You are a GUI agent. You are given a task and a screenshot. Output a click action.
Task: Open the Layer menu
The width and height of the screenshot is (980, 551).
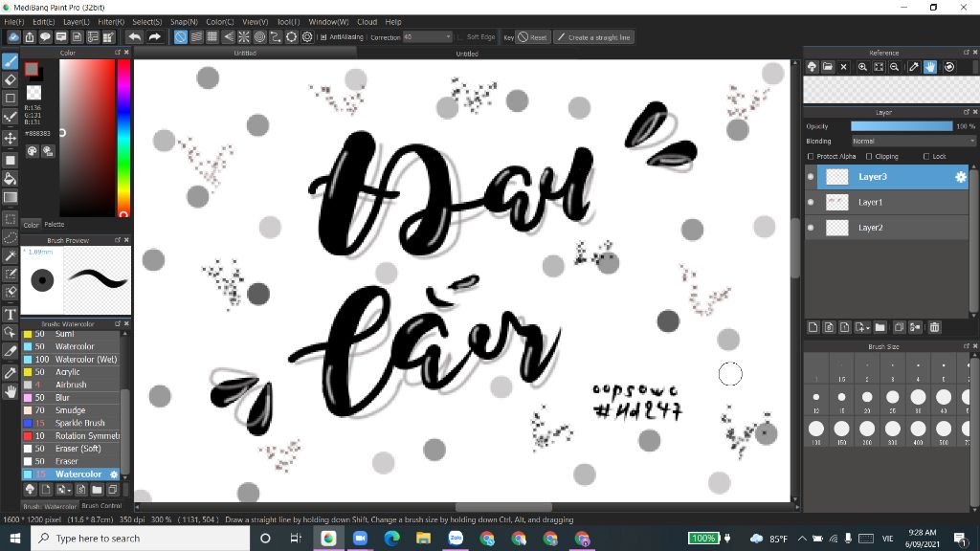pos(77,22)
